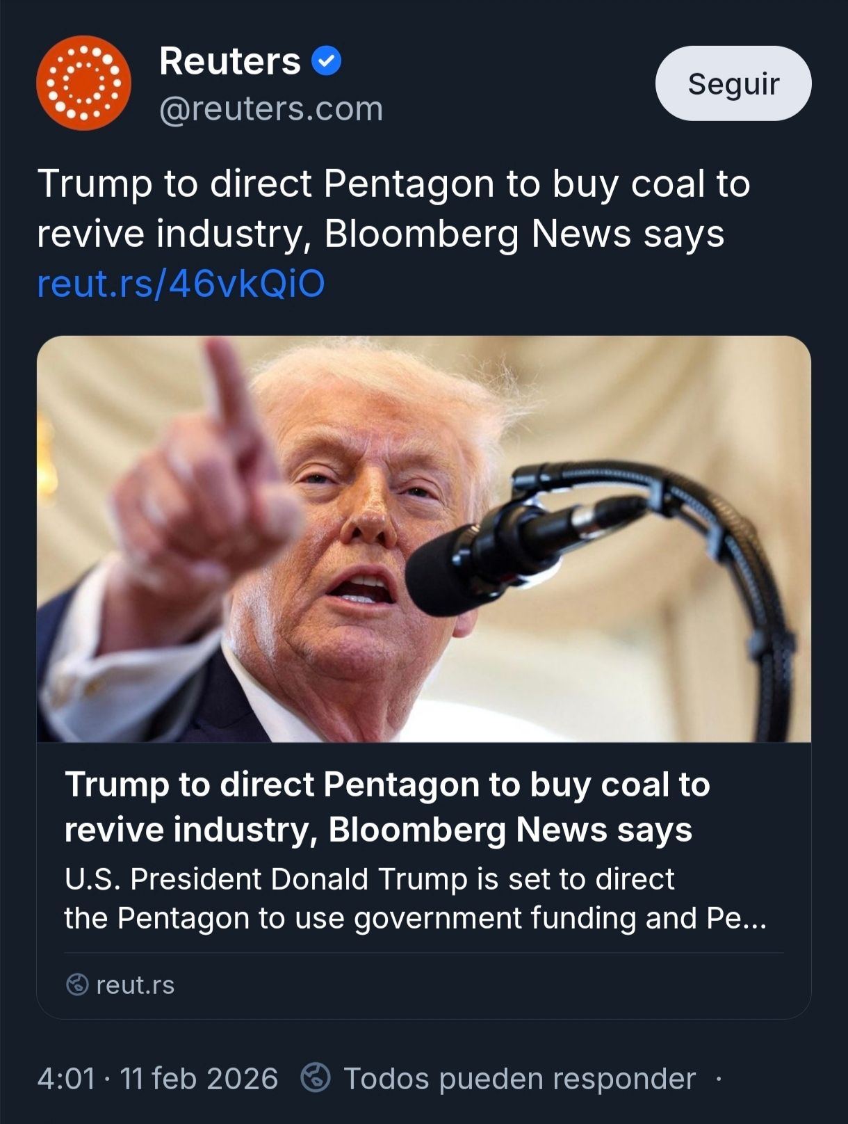Click the globe icon beside reut.rs
The image size is (848, 1124).
(x=77, y=984)
